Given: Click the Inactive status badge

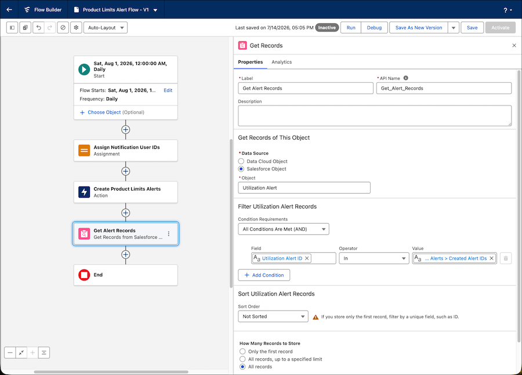Looking at the screenshot, I should pyautogui.click(x=327, y=28).
